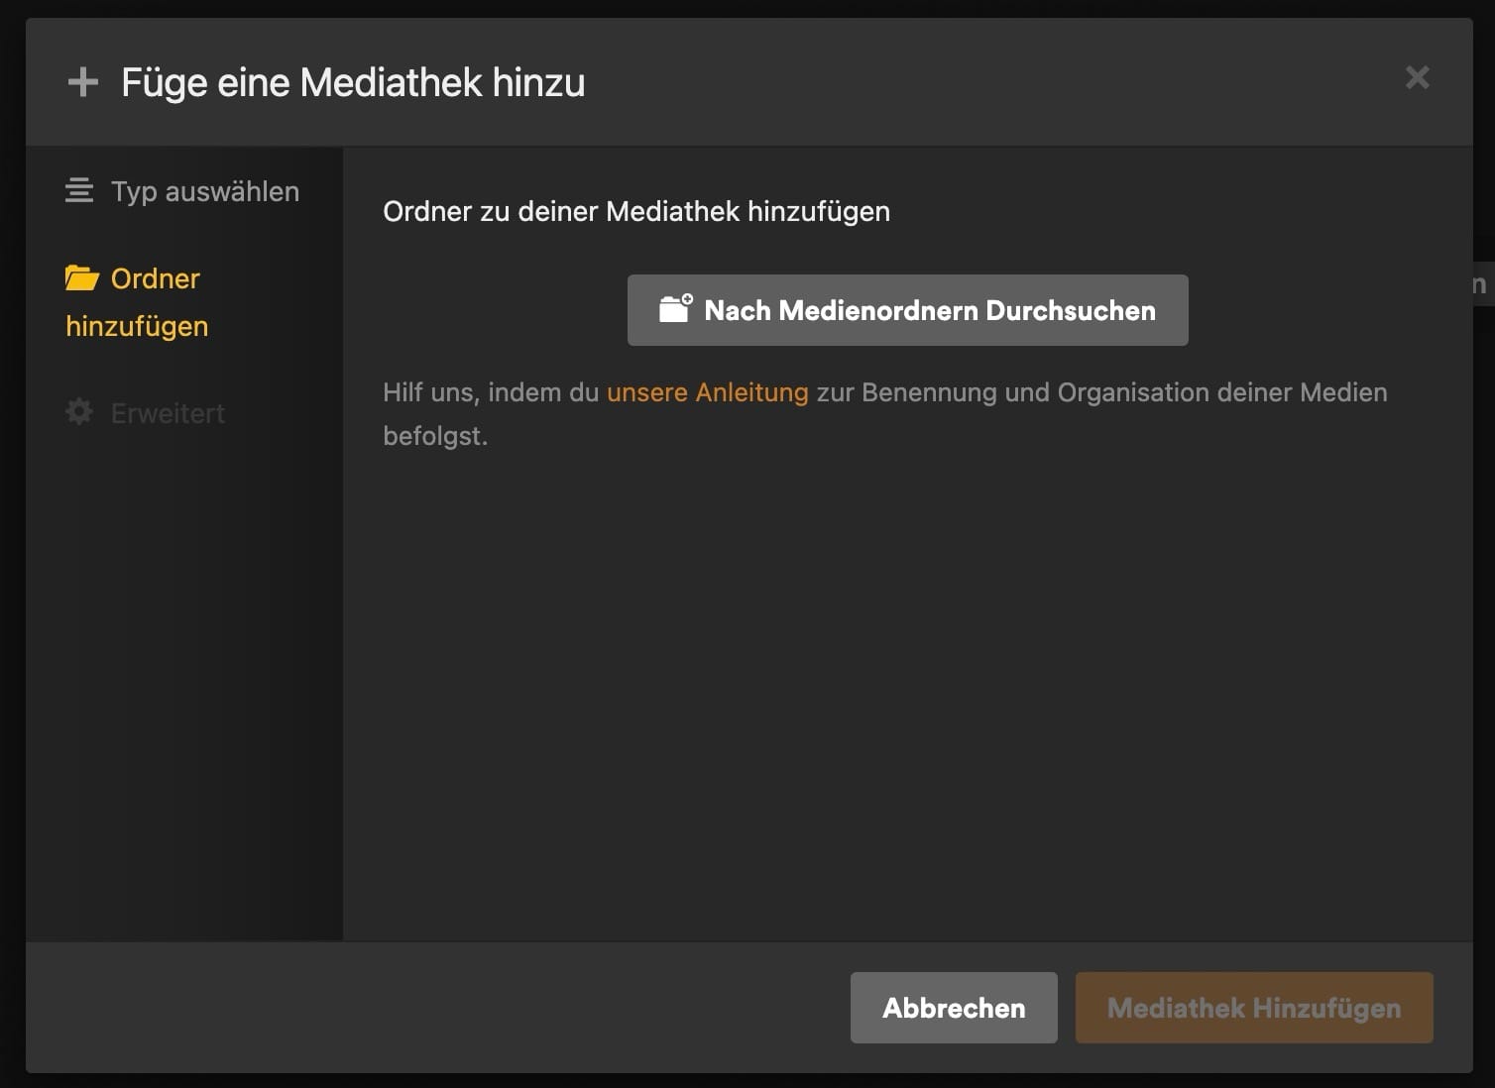Open the Erweitert section

tap(146, 413)
